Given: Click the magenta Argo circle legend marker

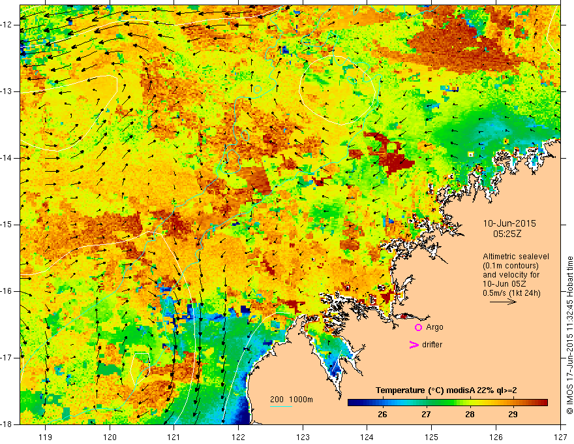Looking at the screenshot, I should 418,328.
